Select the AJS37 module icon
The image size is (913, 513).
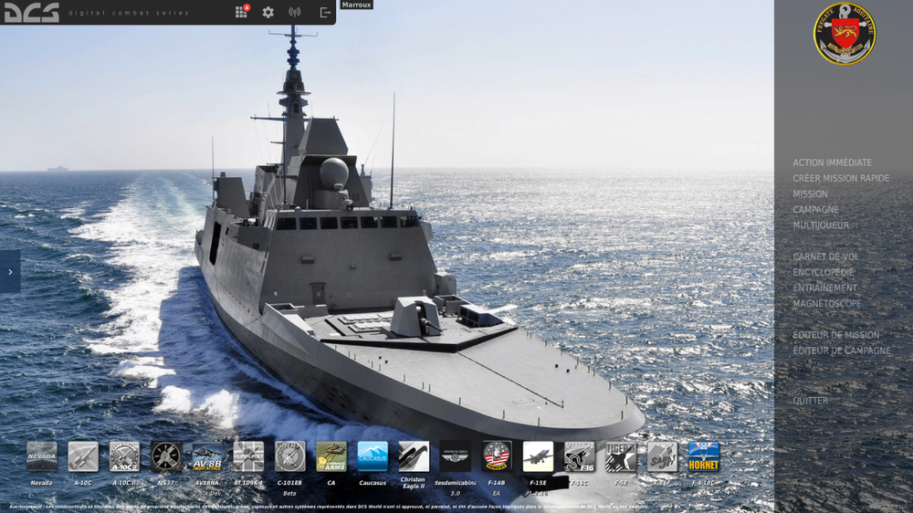166,455
